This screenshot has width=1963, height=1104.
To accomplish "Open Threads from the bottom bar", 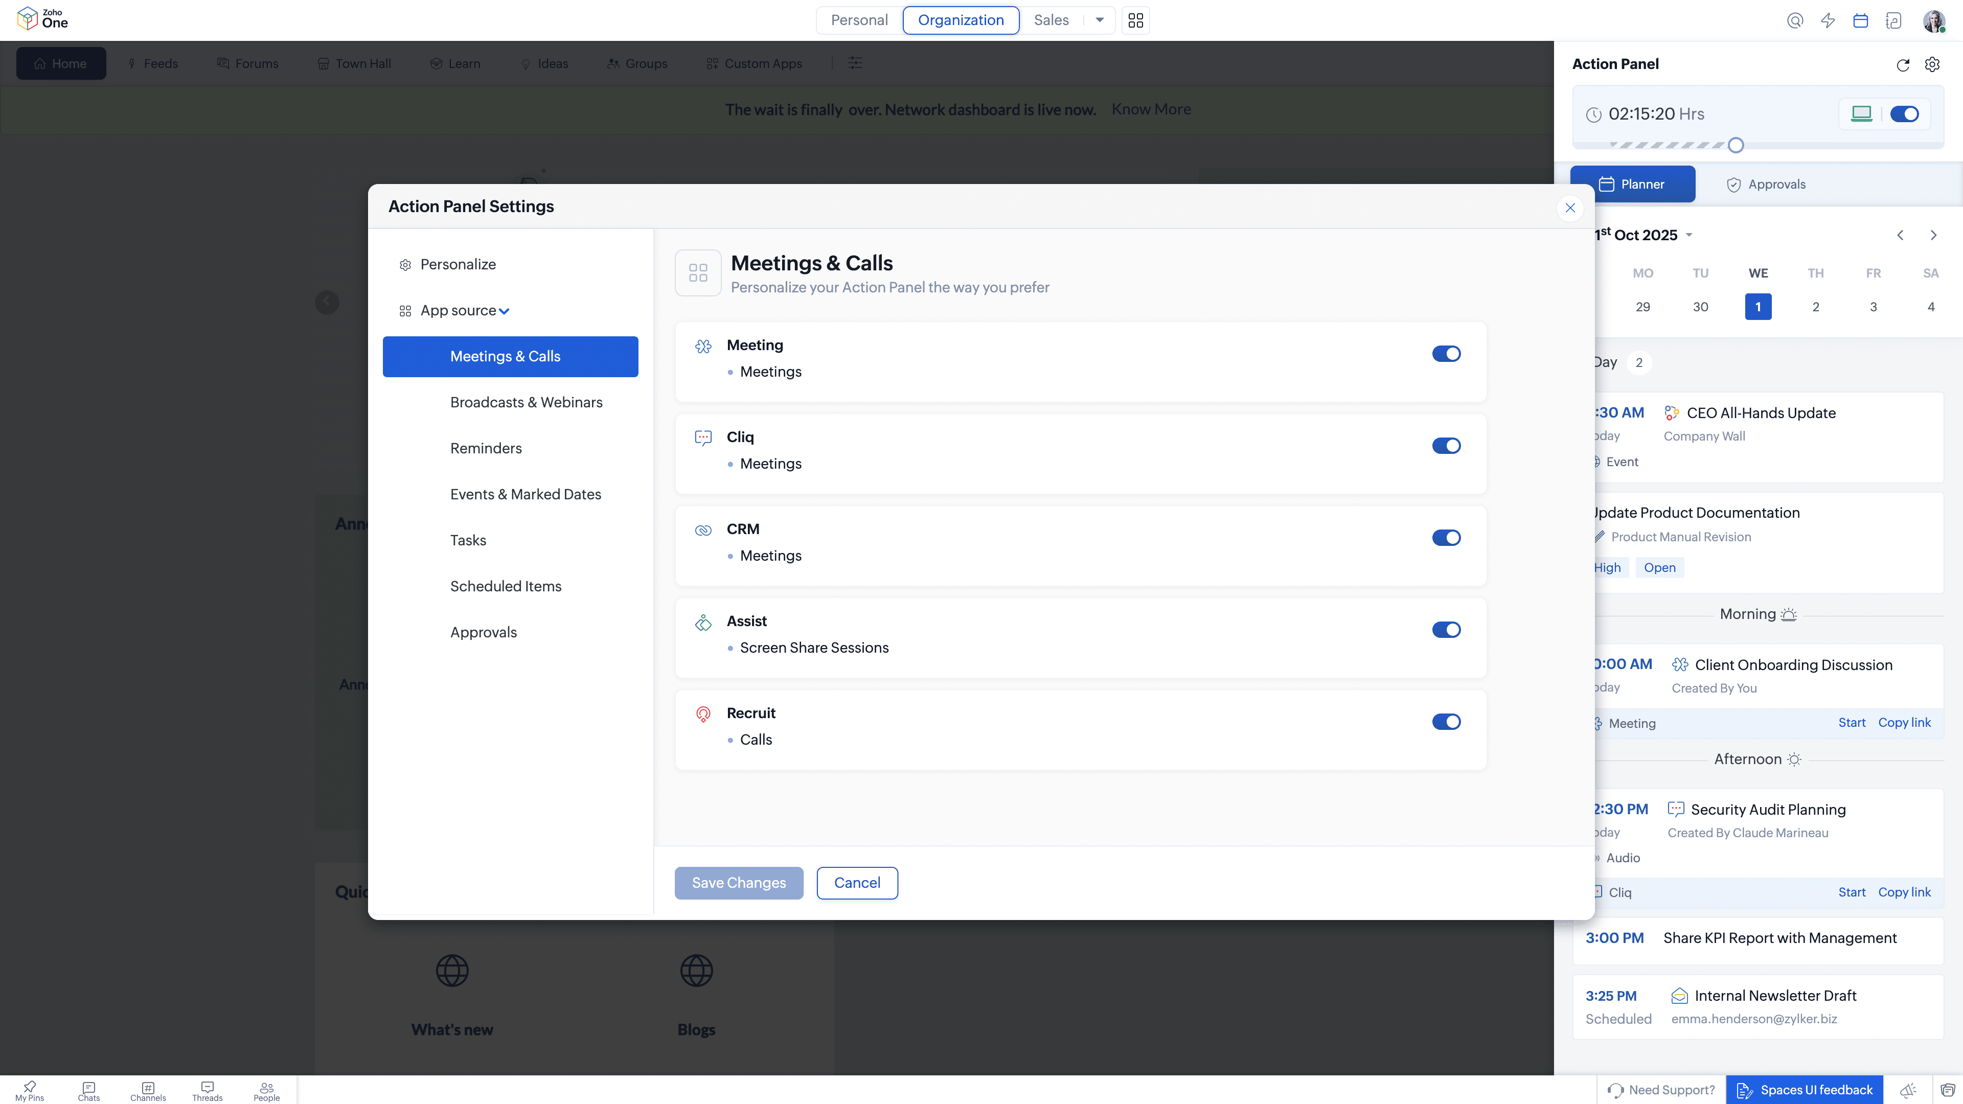I will pos(207,1090).
